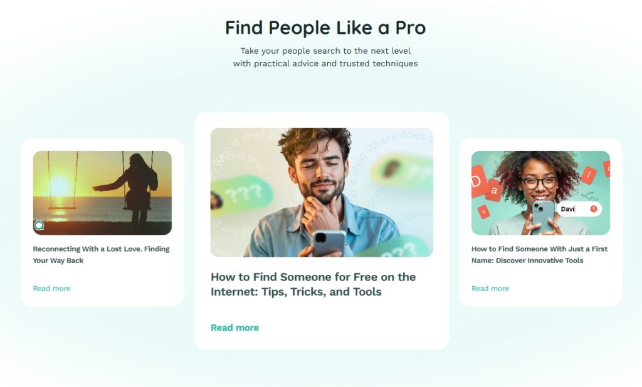Click the phone held by the woman with glasses
The image size is (642, 387).
pos(543,217)
